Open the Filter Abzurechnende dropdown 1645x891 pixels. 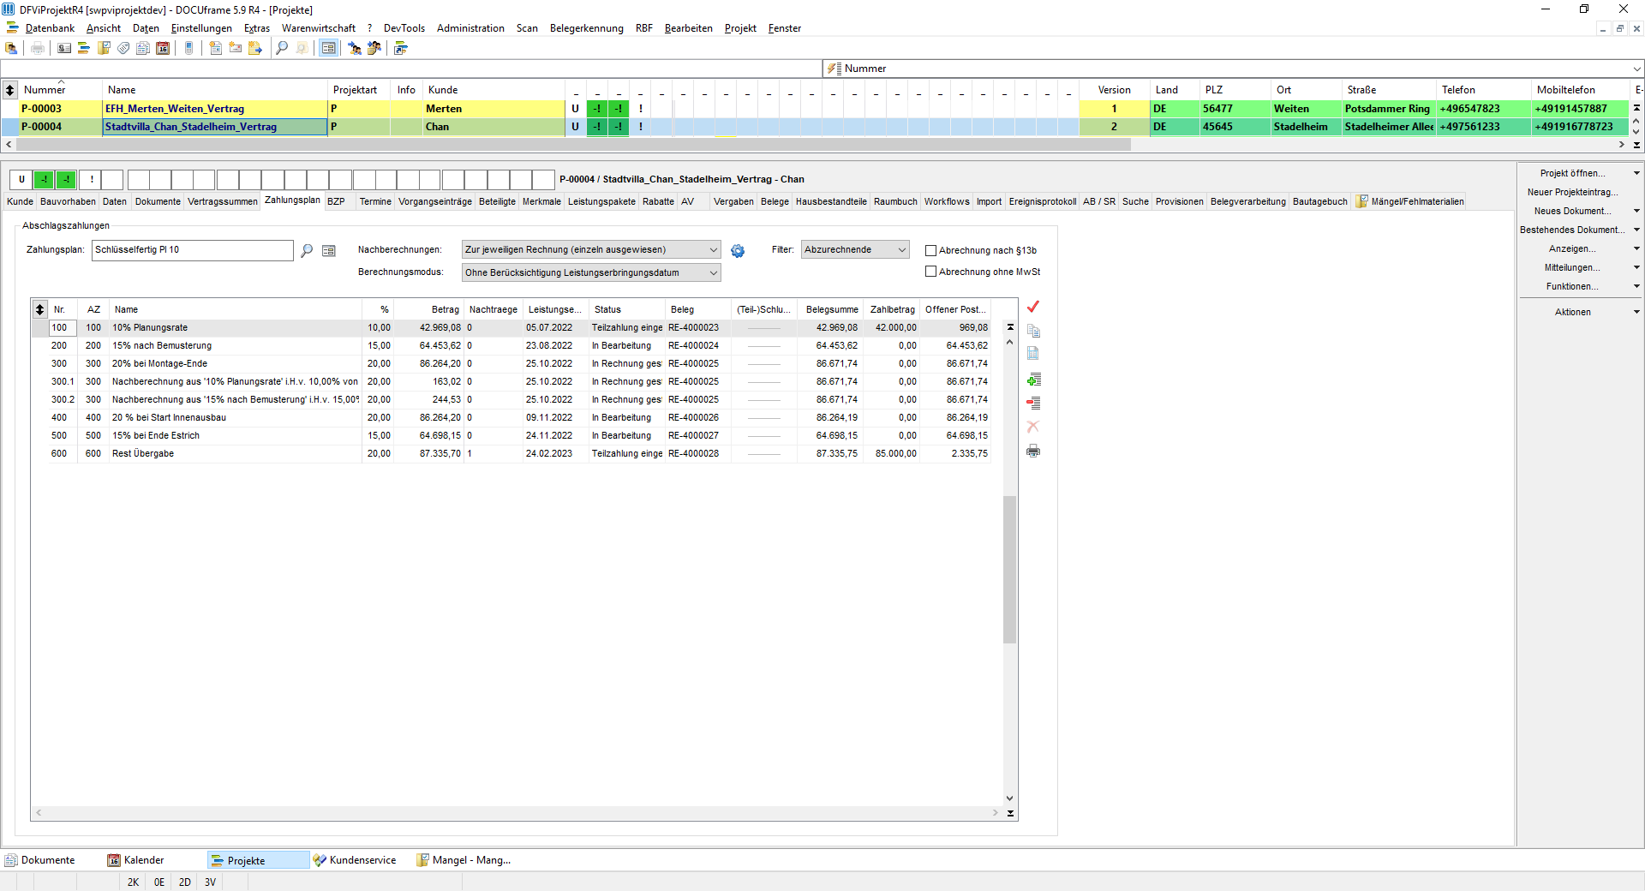tap(855, 249)
